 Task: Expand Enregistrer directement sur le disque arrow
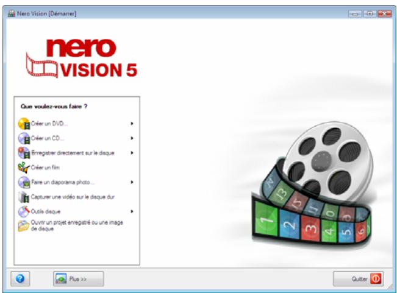pos(132,153)
